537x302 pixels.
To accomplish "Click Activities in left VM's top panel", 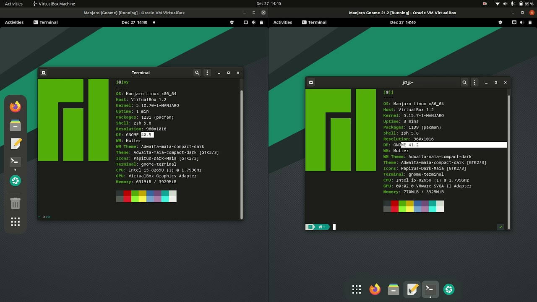I will [x=14, y=22].
